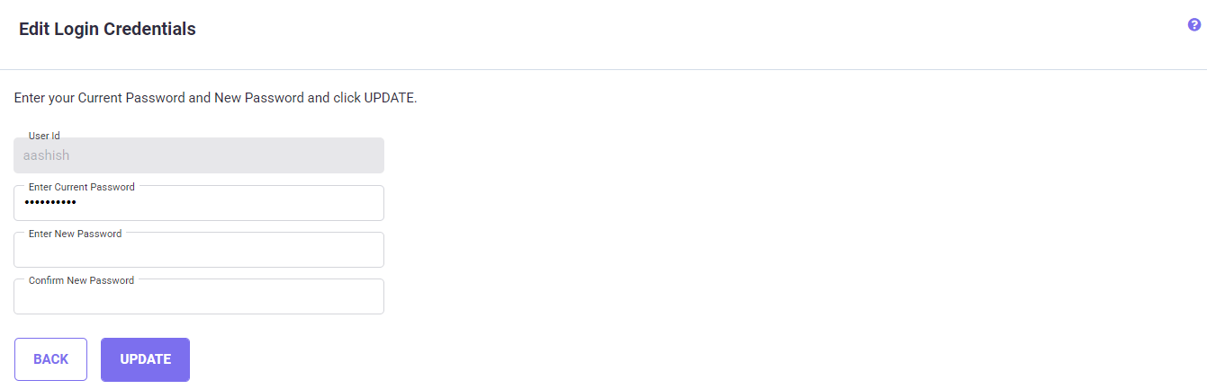Image resolution: width=1207 pixels, height=389 pixels.
Task: Click the words Current Password in the instructions
Action: 131,97
